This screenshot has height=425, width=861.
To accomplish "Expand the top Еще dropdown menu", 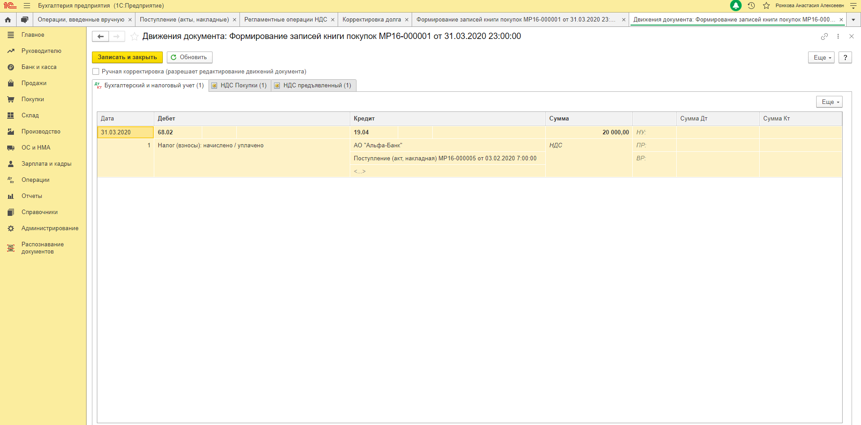I will tap(821, 58).
